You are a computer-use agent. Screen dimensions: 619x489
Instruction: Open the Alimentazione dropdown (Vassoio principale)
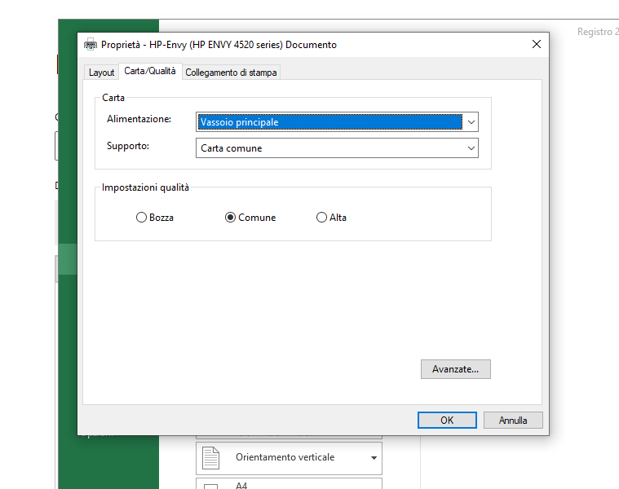tap(337, 122)
